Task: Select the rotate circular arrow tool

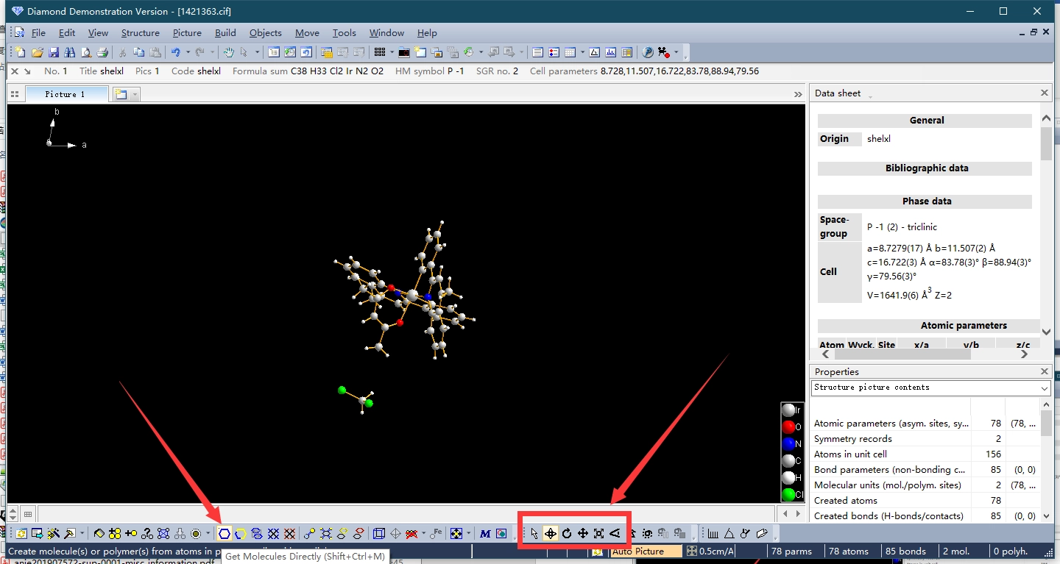Action: click(567, 533)
